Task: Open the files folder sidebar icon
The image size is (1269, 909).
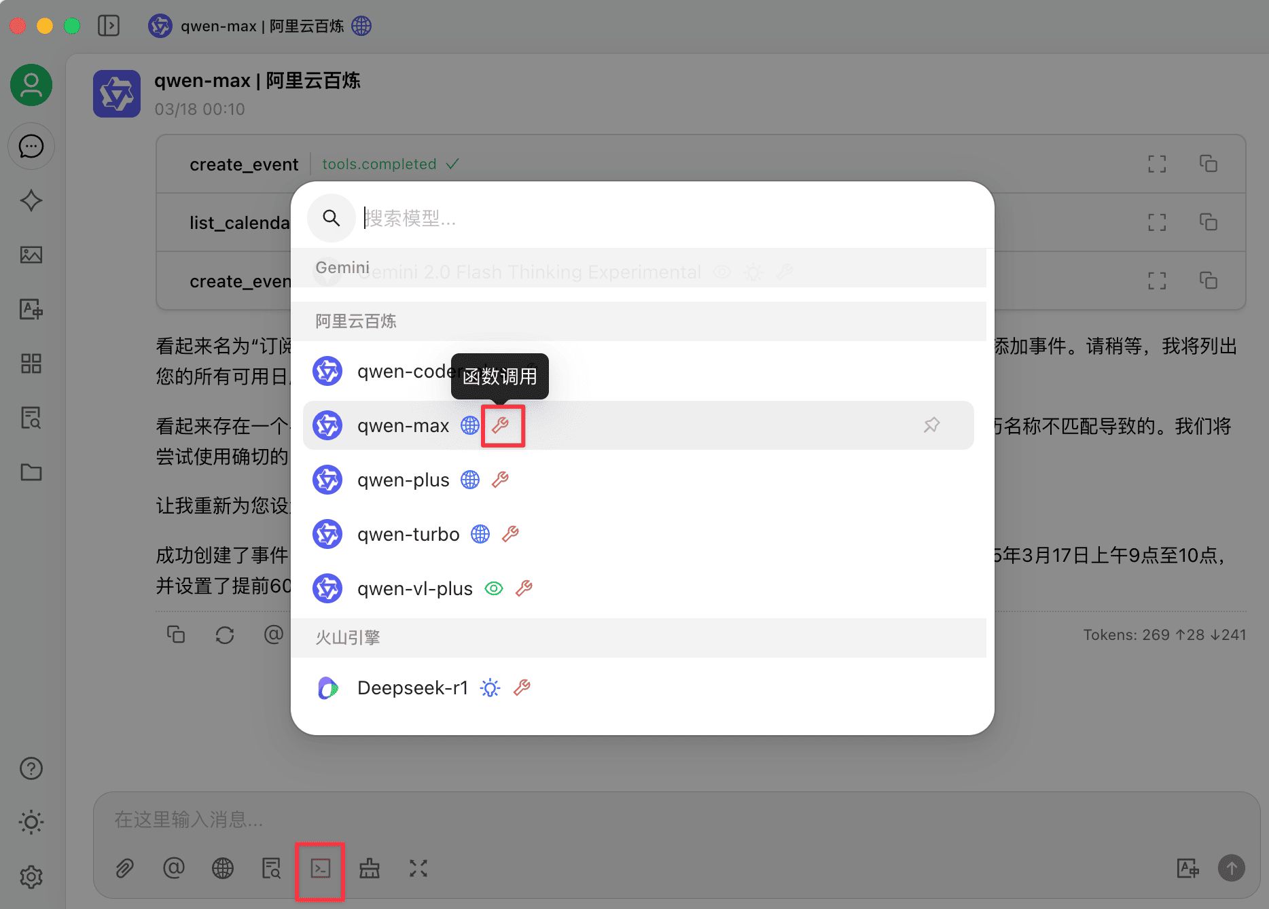Action: point(31,472)
